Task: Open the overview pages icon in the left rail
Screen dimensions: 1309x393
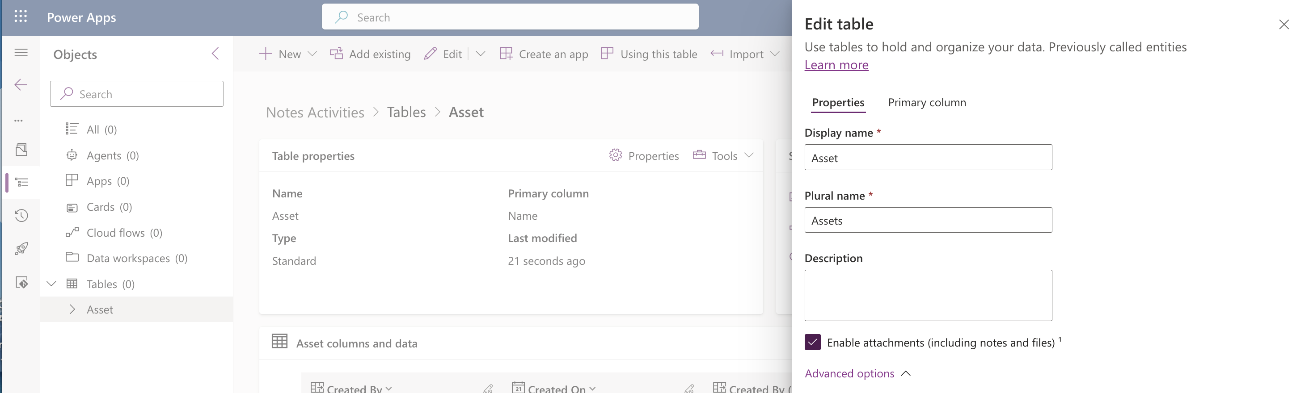Action: pos(21,149)
